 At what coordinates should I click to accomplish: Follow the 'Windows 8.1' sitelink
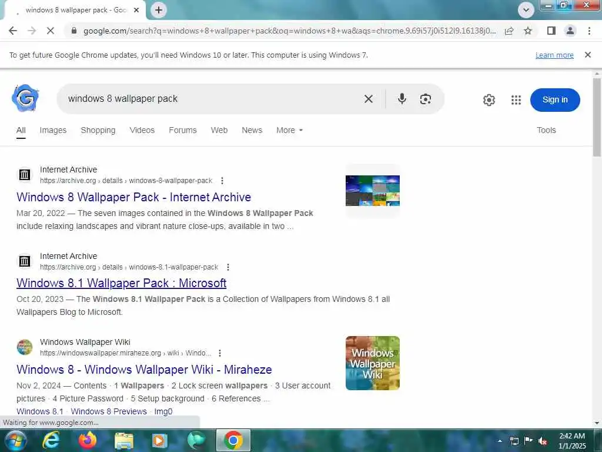tap(40, 411)
